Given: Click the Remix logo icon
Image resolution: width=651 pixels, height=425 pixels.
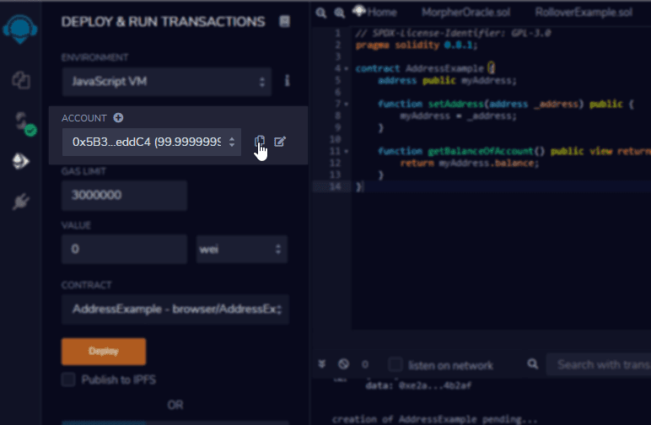Looking at the screenshot, I should [x=20, y=29].
